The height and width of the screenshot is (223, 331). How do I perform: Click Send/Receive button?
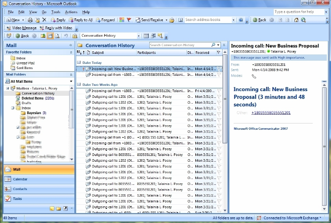(x=149, y=20)
